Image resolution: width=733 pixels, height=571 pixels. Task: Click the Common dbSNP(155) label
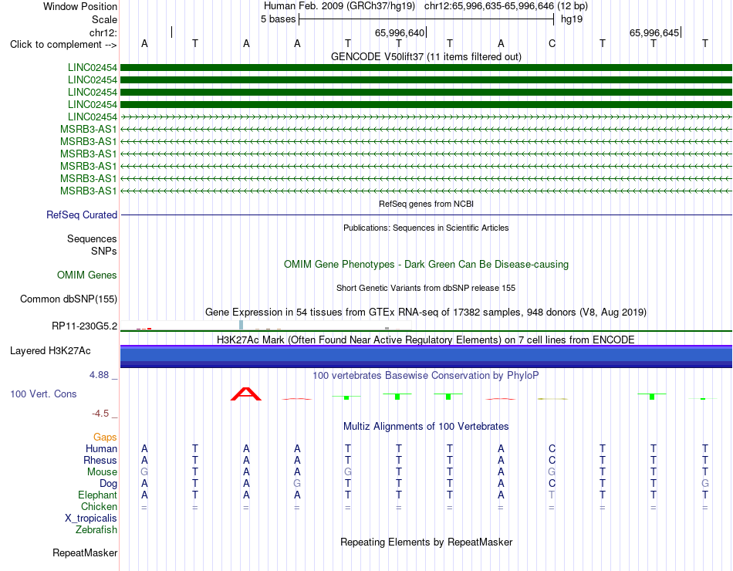[x=68, y=299]
